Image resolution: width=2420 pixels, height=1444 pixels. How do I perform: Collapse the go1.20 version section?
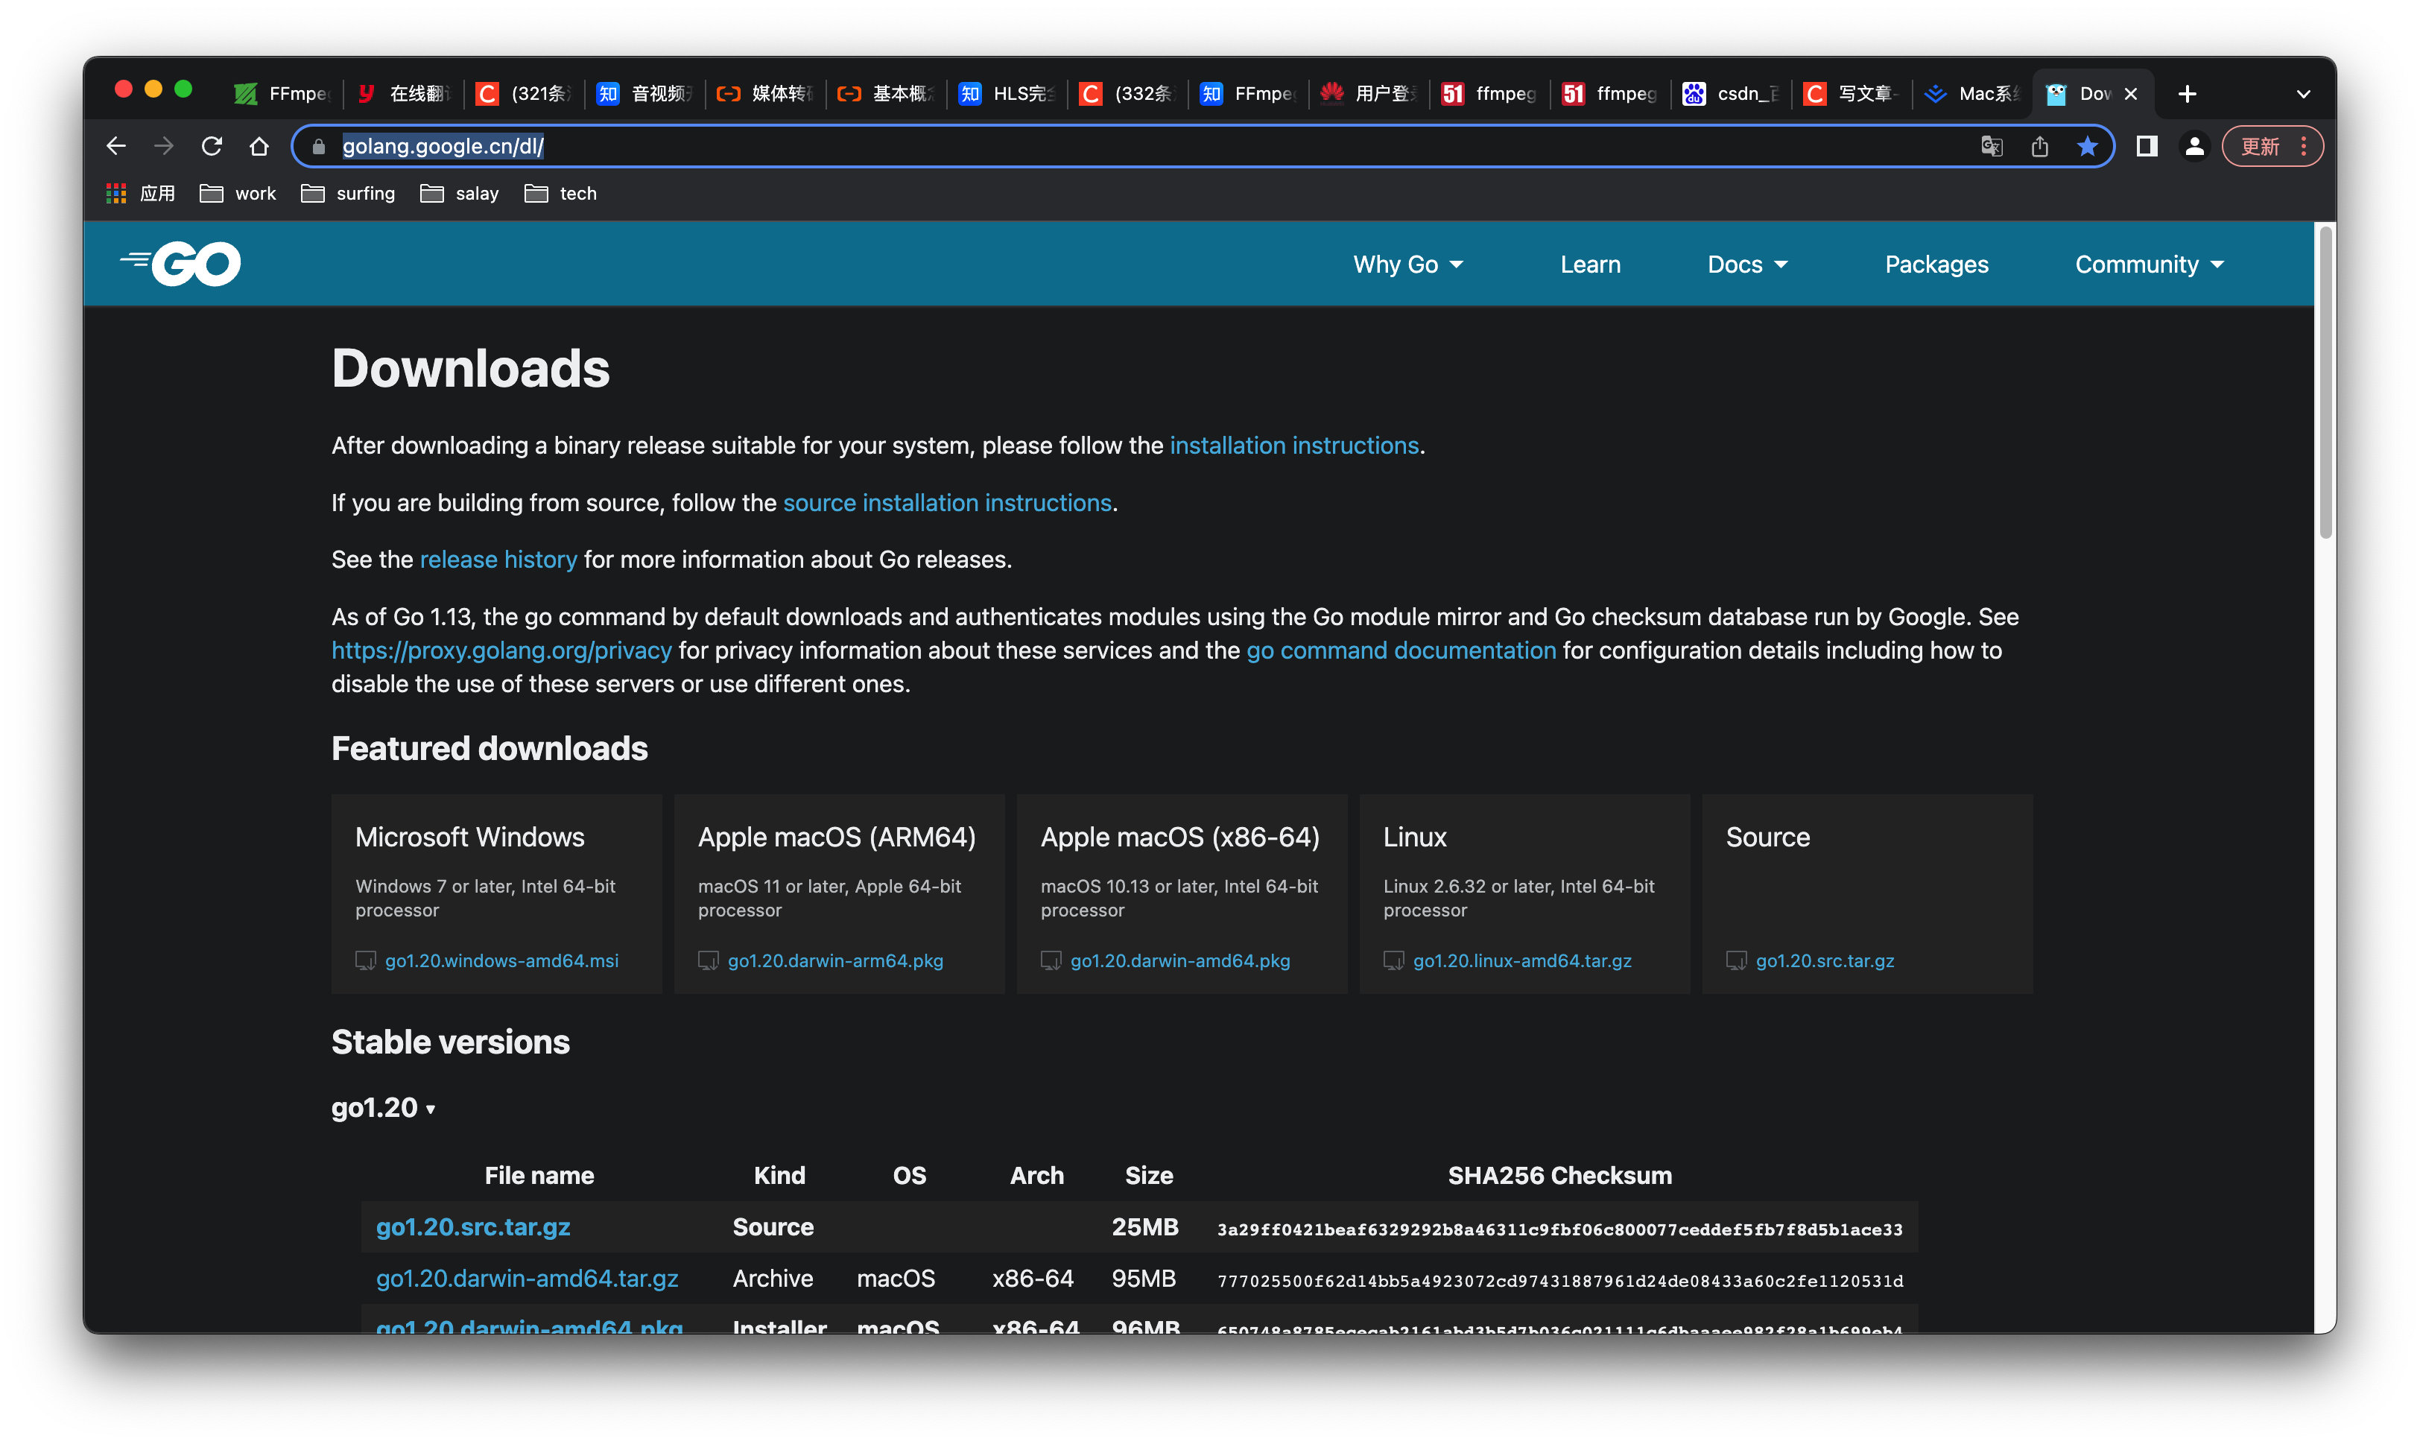click(x=384, y=1108)
